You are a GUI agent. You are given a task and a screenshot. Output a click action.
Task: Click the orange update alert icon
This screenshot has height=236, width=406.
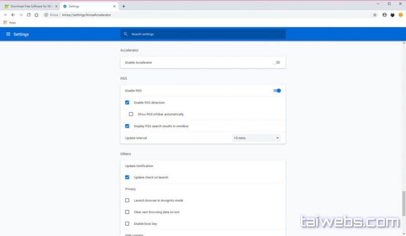[x=400, y=15]
